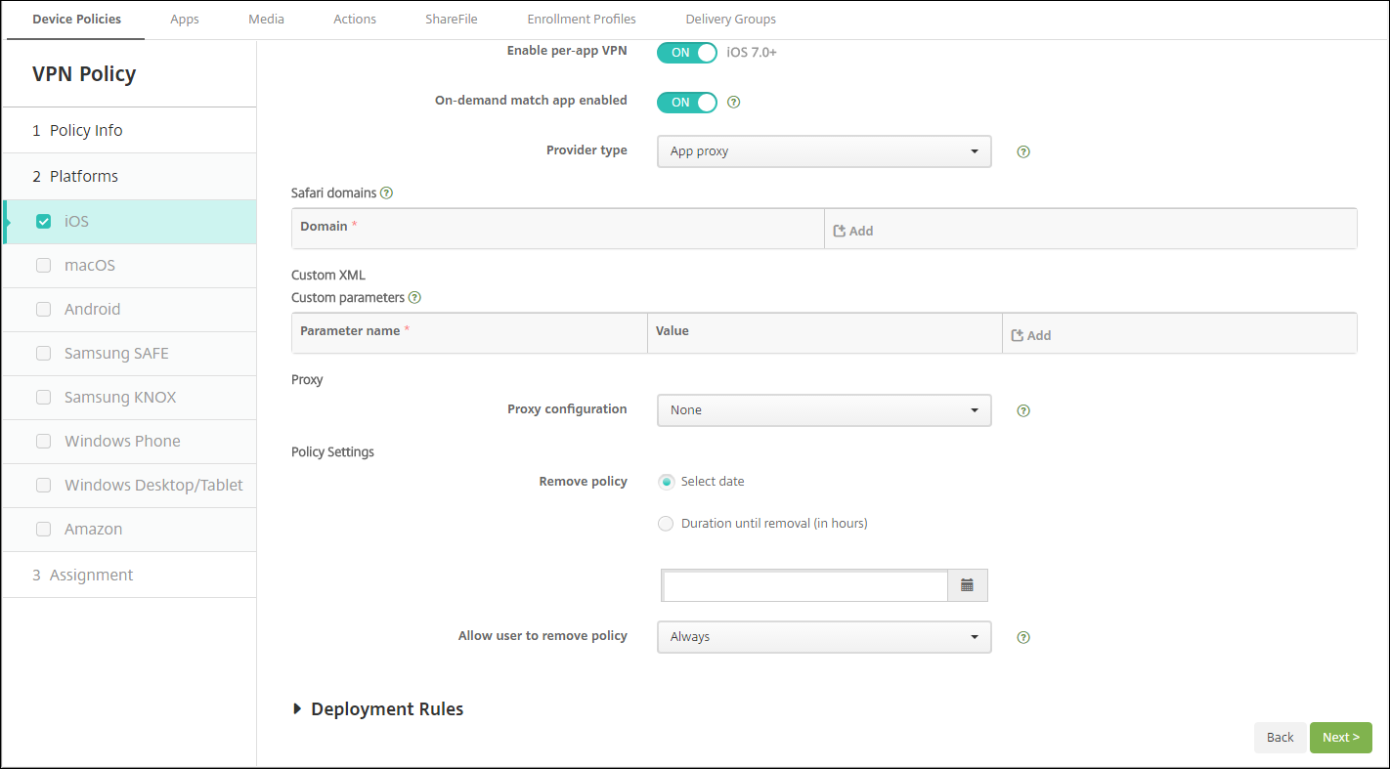Click the Back button
1390x769 pixels.
pos(1280,738)
